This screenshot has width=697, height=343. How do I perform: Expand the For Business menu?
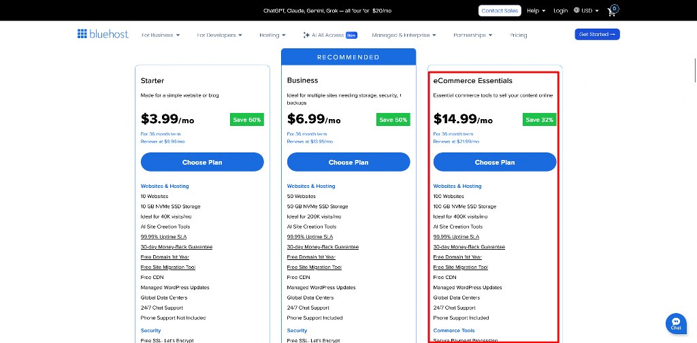pyautogui.click(x=161, y=35)
